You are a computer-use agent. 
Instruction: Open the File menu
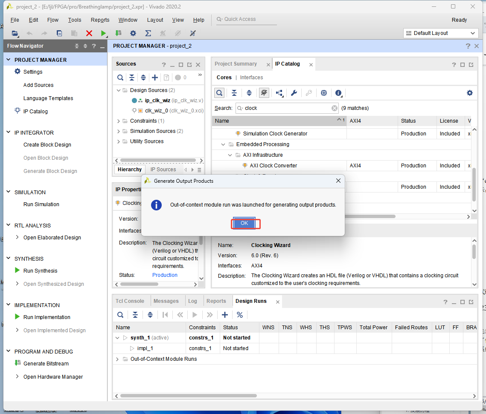pyautogui.click(x=15, y=20)
